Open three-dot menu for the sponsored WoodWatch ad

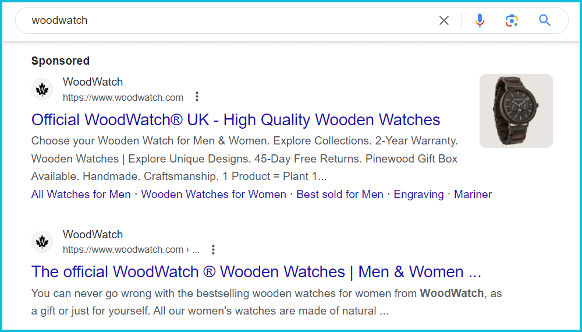coord(197,97)
